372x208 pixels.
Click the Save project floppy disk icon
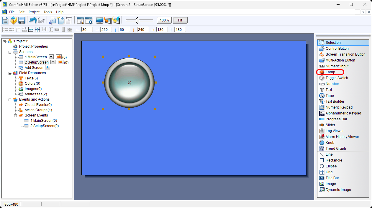22,20
